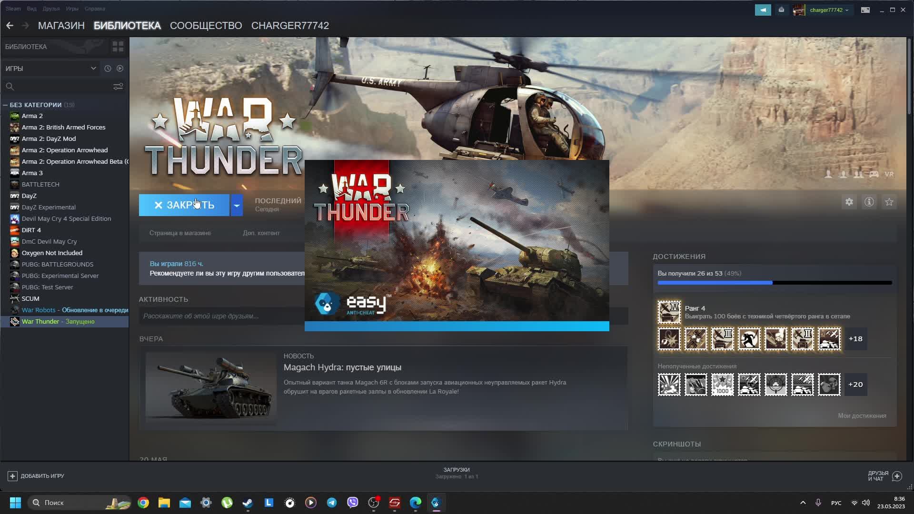The height and width of the screenshot is (514, 914).
Task: Click the game info icon
Action: 869,202
